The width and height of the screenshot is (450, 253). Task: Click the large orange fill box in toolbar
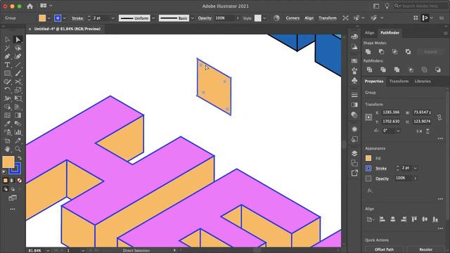[x=8, y=162]
